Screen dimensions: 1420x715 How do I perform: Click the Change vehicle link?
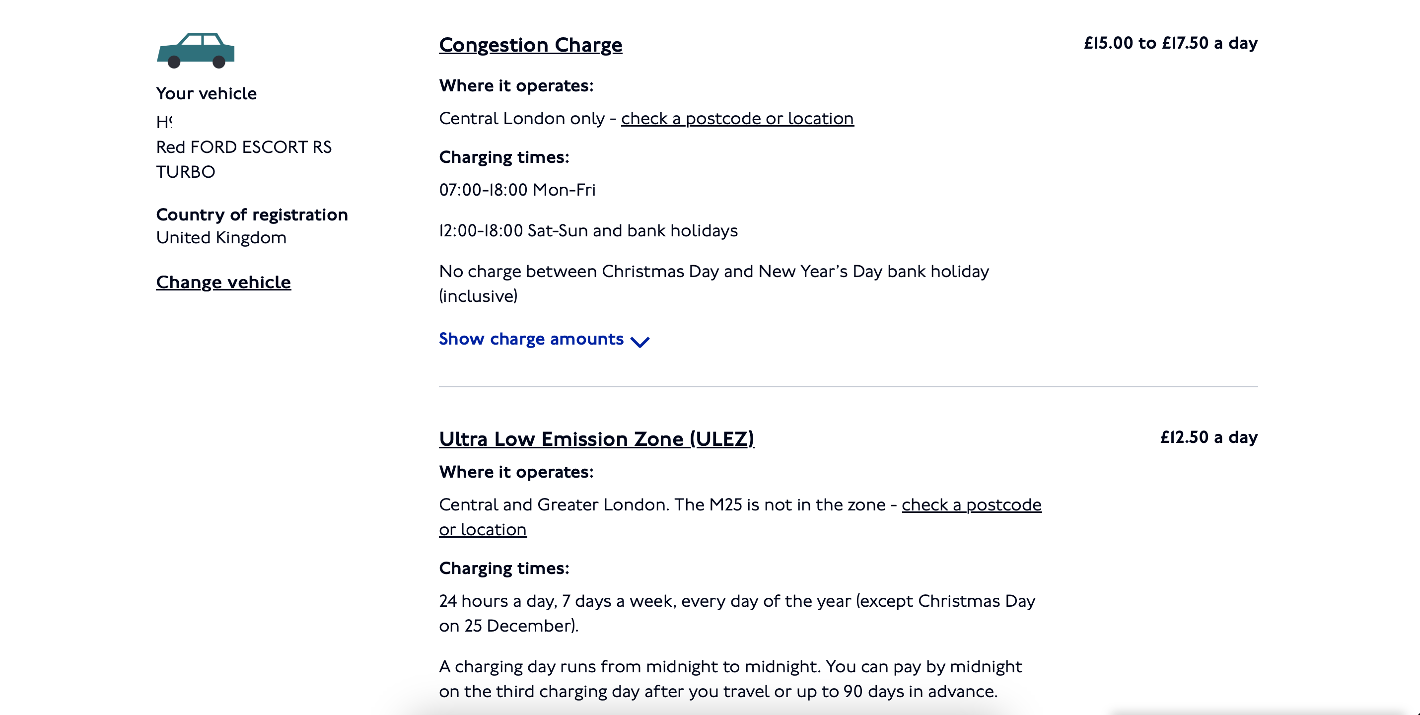[223, 282]
